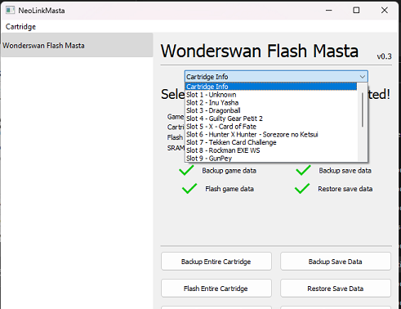Close the NeoLinkMasta window
This screenshot has width=401, height=309.
pos(385,11)
